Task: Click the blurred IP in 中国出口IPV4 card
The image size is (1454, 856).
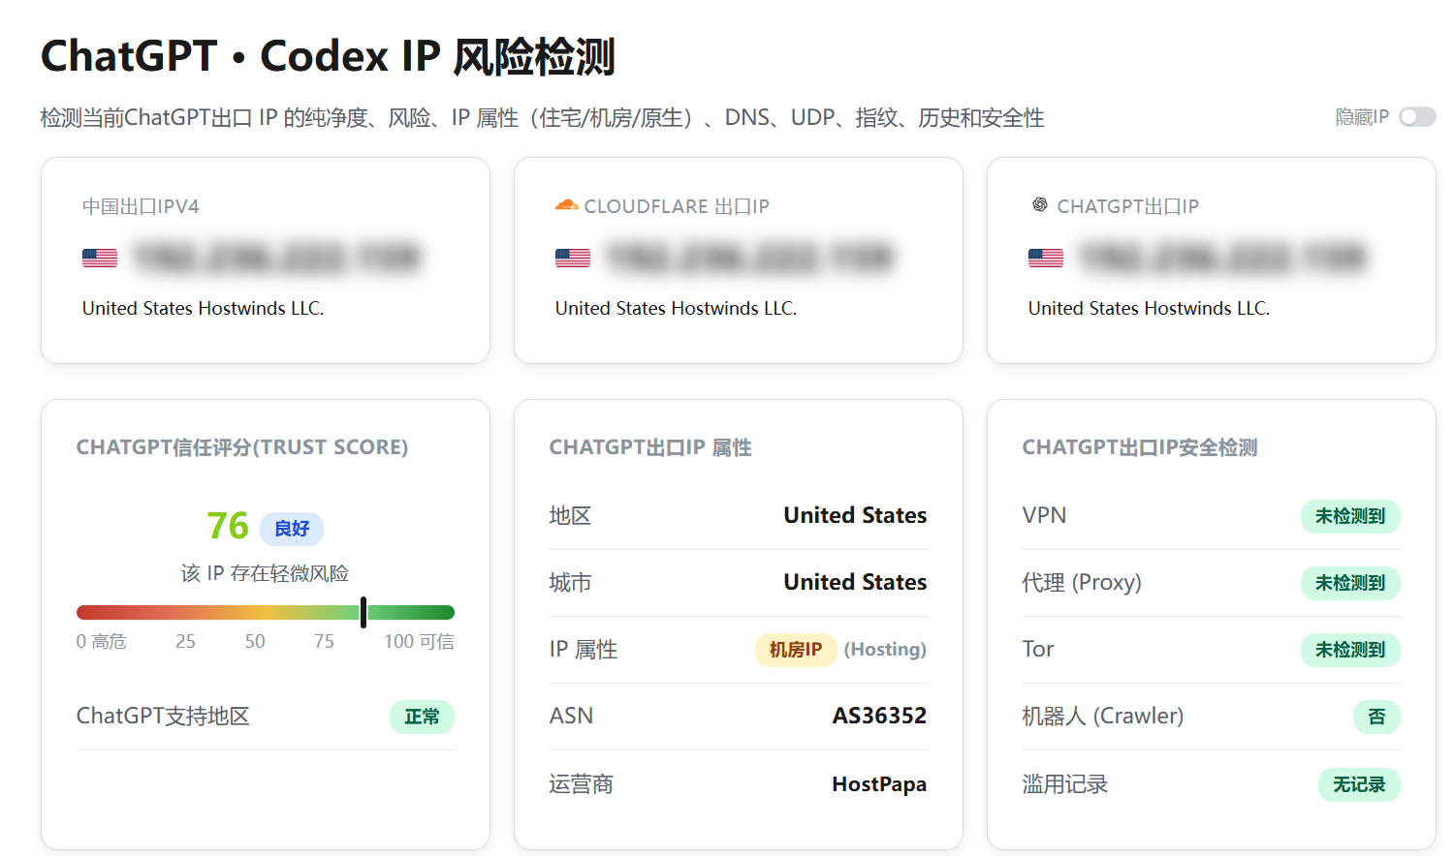Action: (x=277, y=258)
